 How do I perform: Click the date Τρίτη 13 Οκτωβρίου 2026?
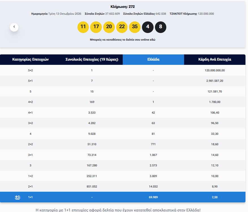click(x=65, y=14)
